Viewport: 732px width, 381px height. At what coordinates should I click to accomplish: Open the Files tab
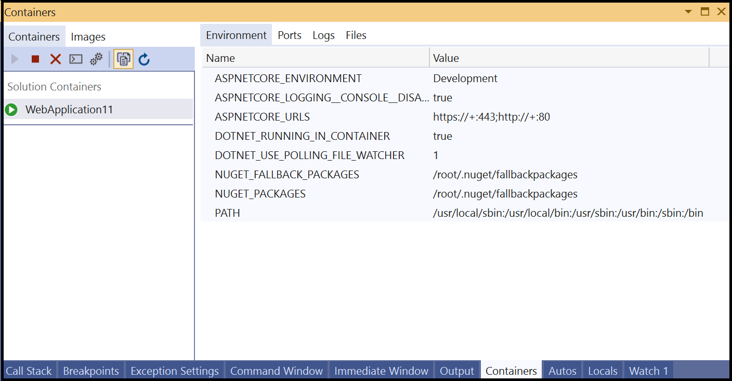click(x=356, y=35)
